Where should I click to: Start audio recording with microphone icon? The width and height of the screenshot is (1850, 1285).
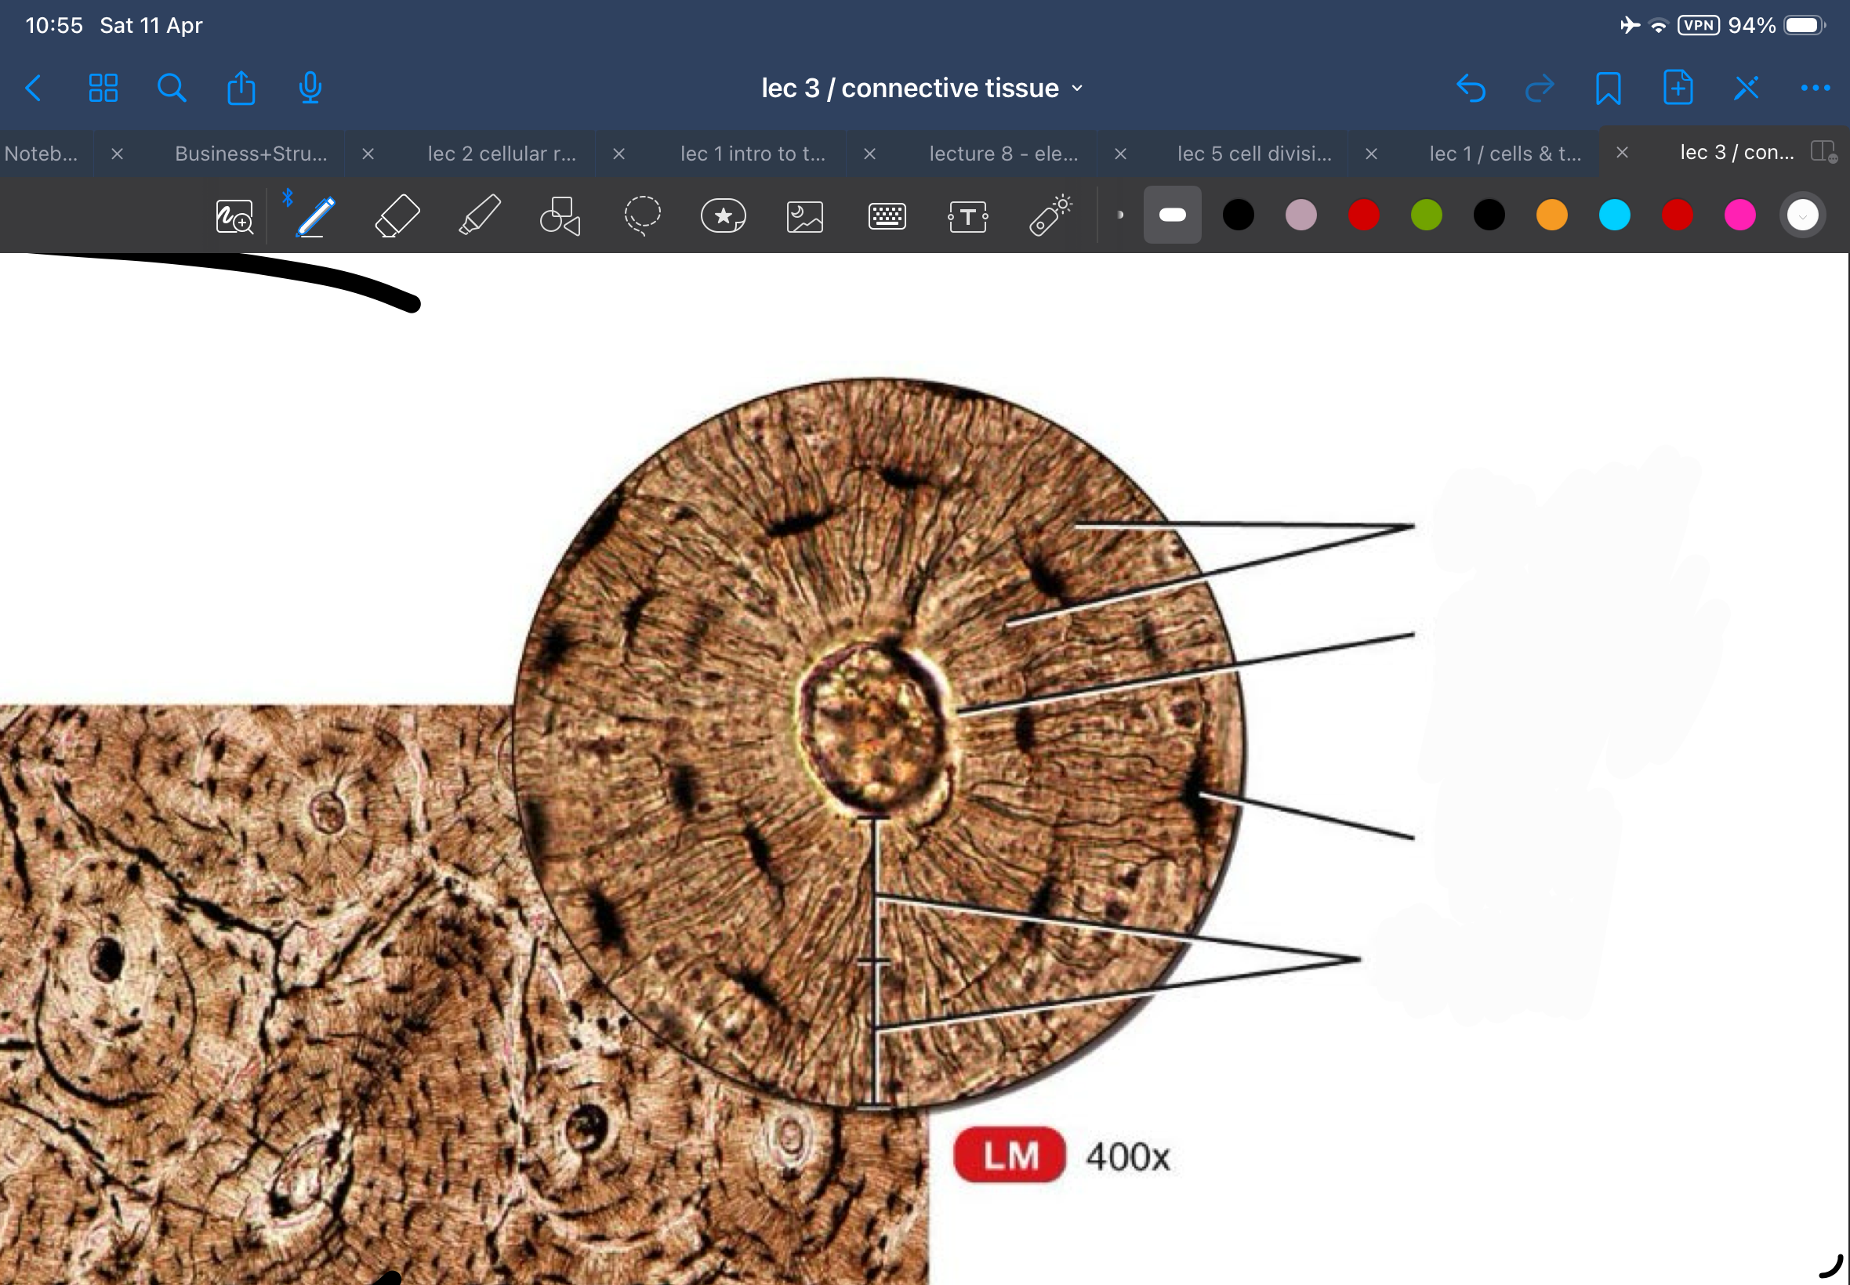(310, 88)
